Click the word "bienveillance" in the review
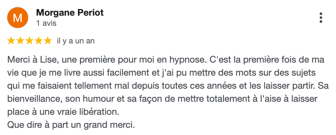Viewport: 336px width, 135px height. click(x=33, y=99)
